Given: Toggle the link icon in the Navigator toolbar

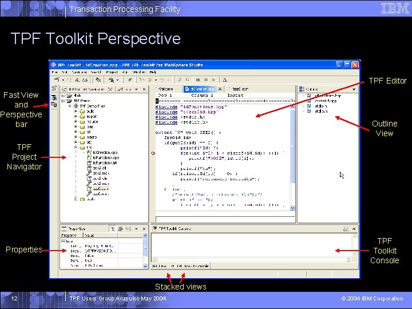Looking at the screenshot, I should pos(121,89).
